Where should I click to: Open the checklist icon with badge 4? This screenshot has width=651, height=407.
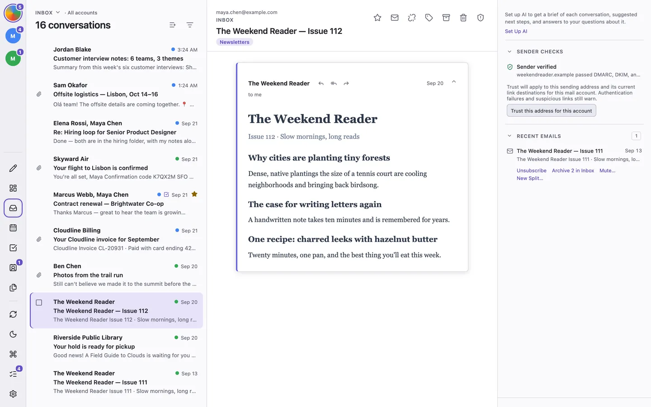13,374
